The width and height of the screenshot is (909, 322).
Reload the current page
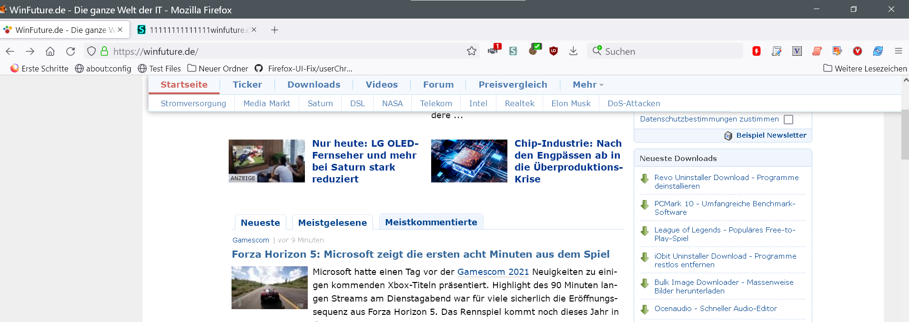pos(71,51)
